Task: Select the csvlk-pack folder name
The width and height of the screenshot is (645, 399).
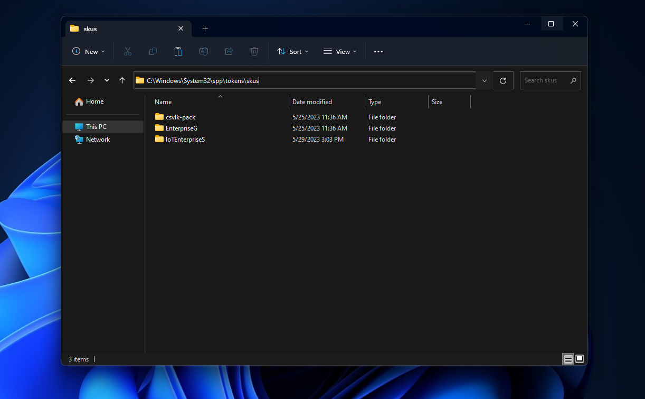Action: pyautogui.click(x=181, y=117)
